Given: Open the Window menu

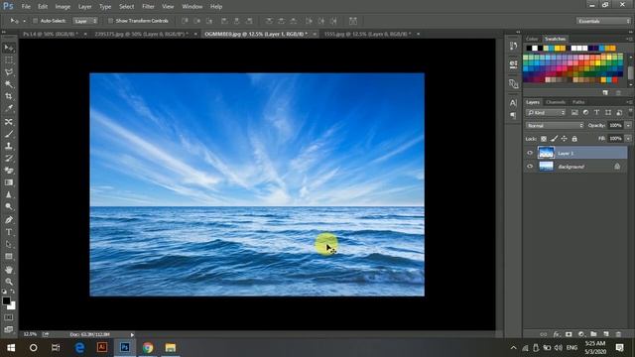Looking at the screenshot, I should 191,7.
